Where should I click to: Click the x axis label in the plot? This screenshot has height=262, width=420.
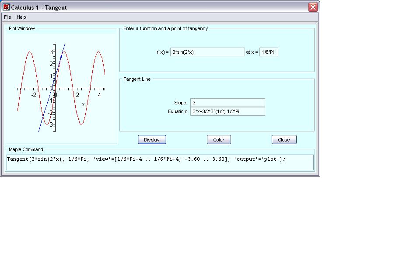pyautogui.click(x=83, y=104)
